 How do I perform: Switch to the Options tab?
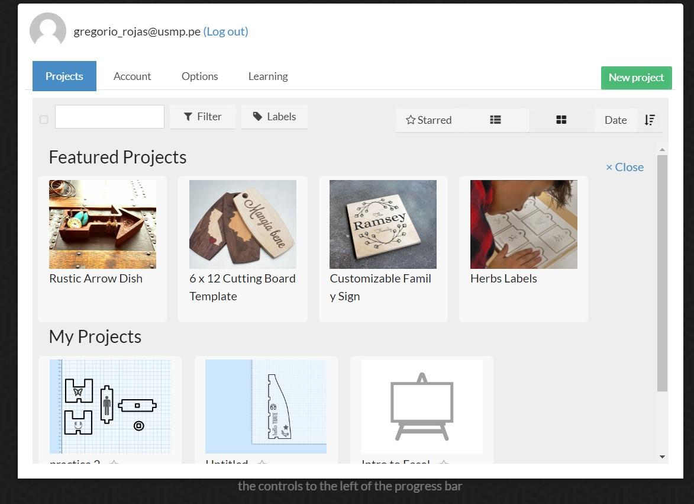(x=199, y=76)
